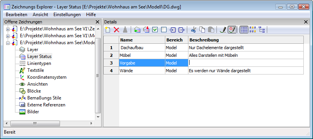Open the Einstellungen menu

[x=67, y=15]
